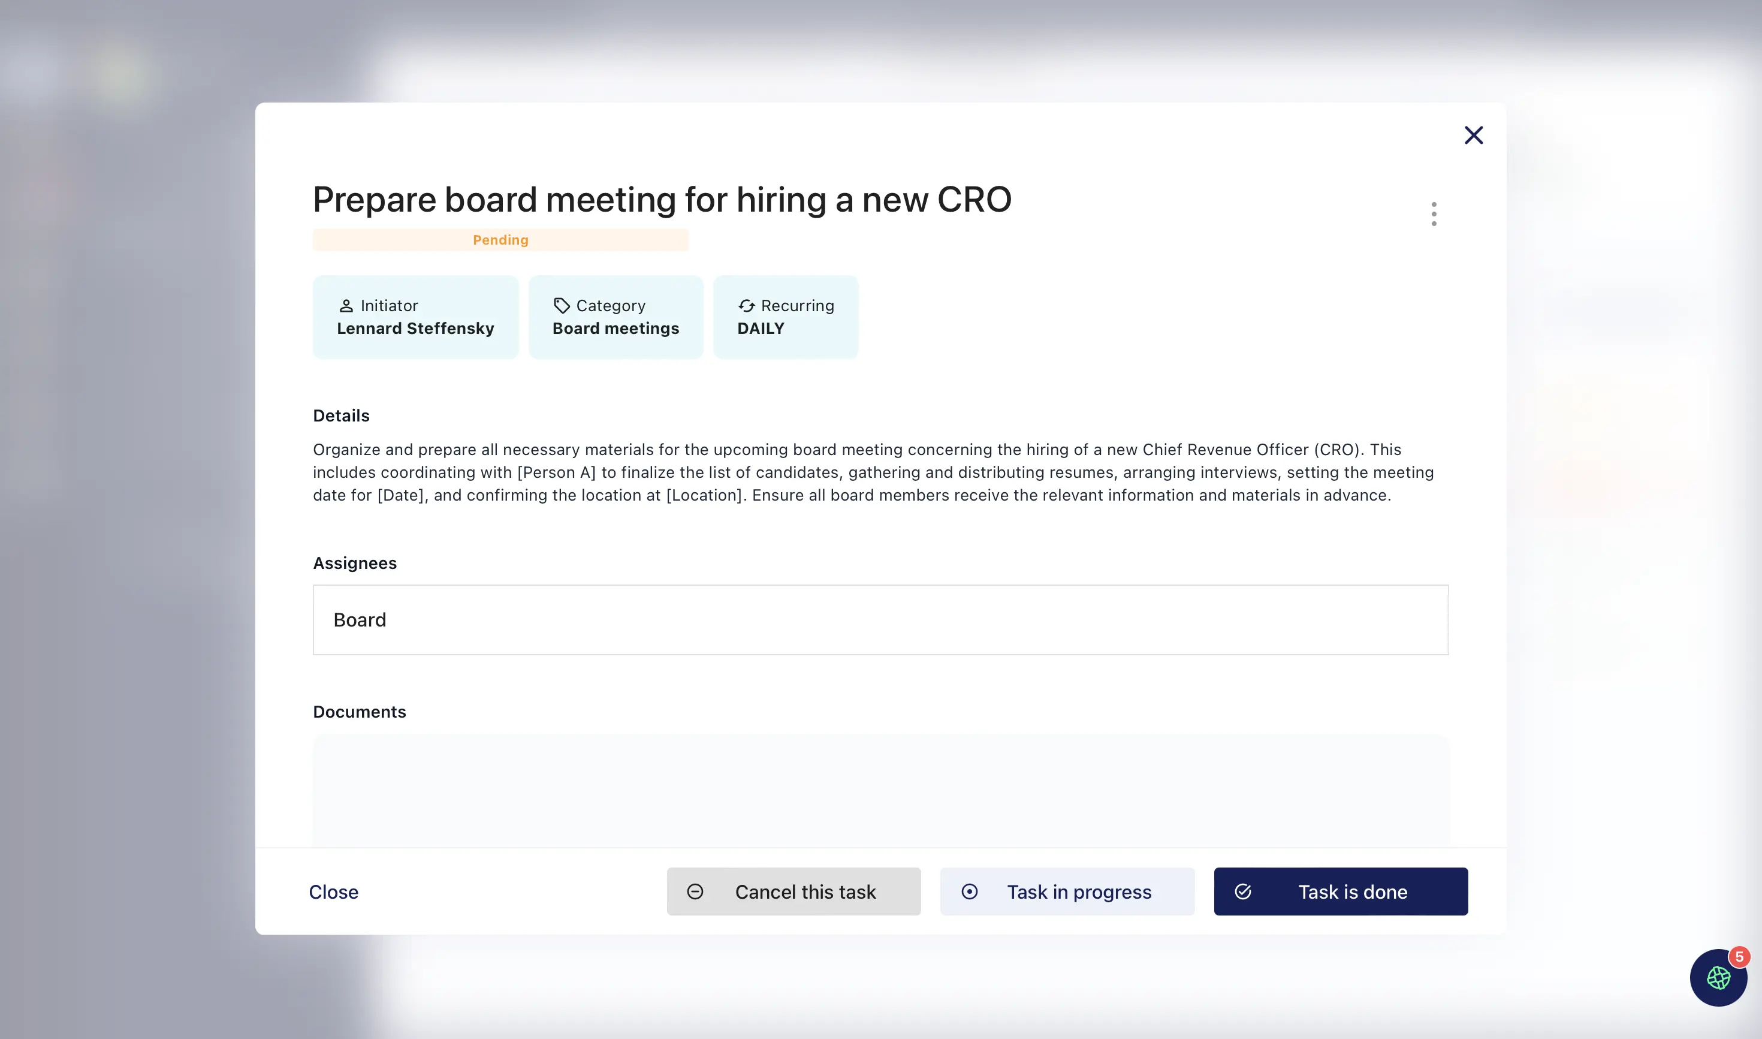
Task: Click the red notification badge showing 5
Action: [x=1739, y=956]
